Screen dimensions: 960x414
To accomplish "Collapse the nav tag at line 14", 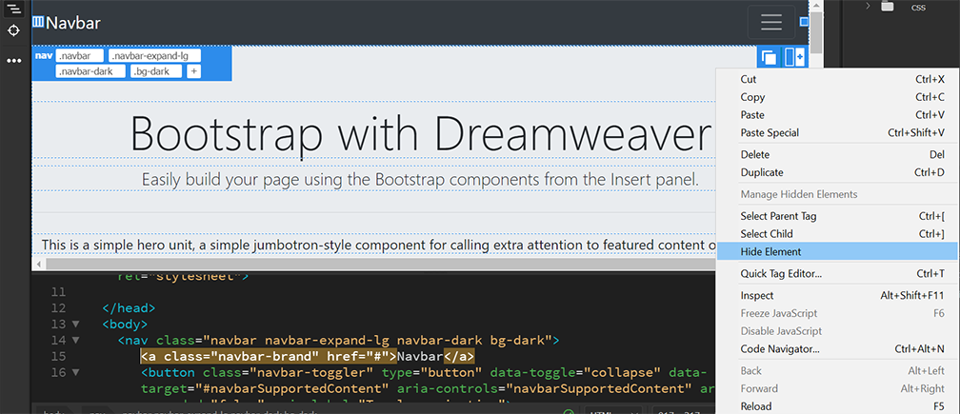I will tap(75, 340).
